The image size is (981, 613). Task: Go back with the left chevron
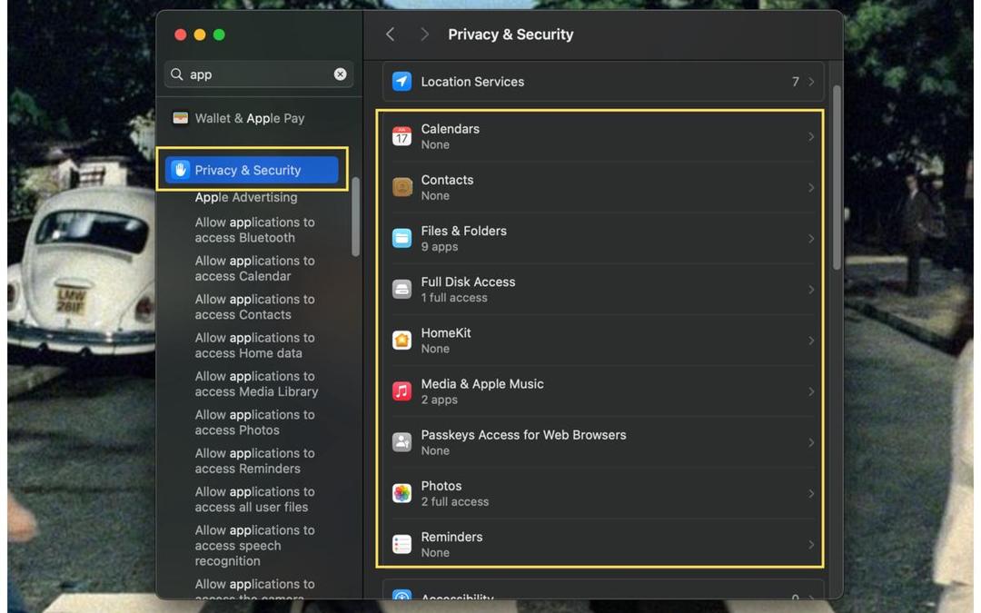tap(391, 35)
